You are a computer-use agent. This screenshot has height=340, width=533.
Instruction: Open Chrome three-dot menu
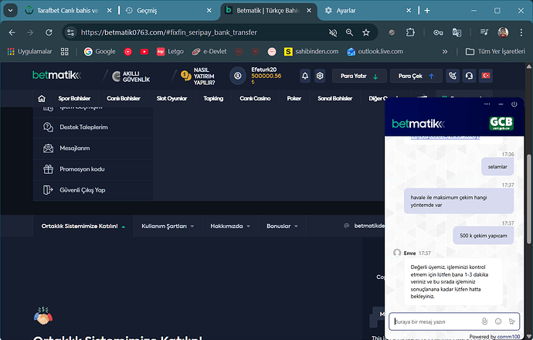[521, 32]
